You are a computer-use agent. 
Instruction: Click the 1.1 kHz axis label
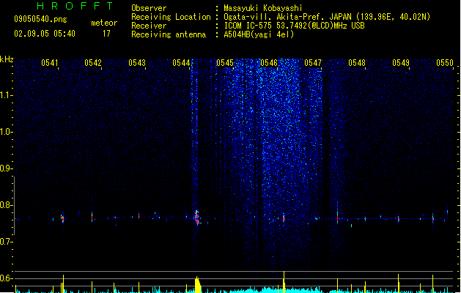click(6, 95)
